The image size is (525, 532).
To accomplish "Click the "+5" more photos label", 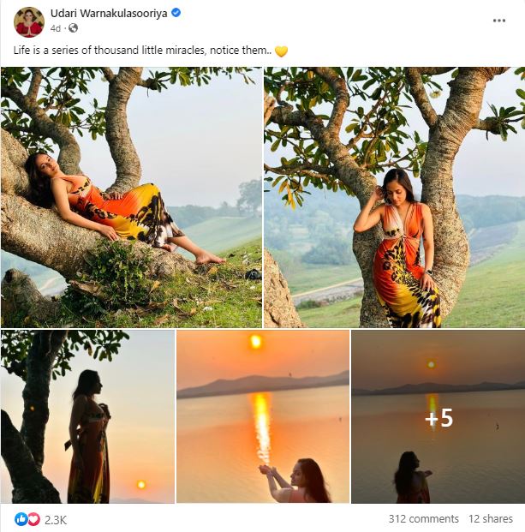I will tap(438, 418).
